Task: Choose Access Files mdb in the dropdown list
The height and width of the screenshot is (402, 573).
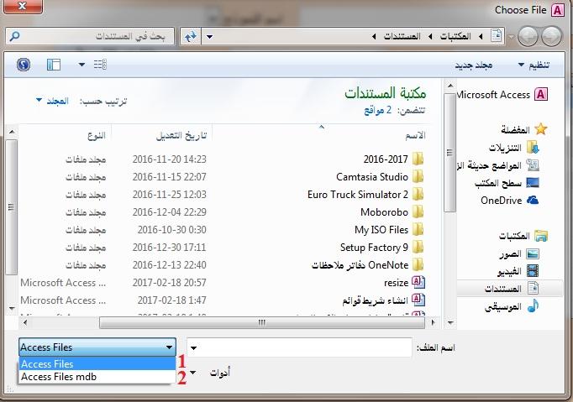Action: click(97, 377)
